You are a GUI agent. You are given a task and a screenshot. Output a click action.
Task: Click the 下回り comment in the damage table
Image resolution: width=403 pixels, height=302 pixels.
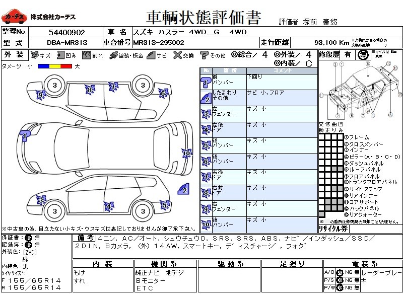255,77
